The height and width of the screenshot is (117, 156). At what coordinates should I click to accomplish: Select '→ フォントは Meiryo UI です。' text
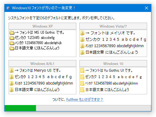click(38, 70)
